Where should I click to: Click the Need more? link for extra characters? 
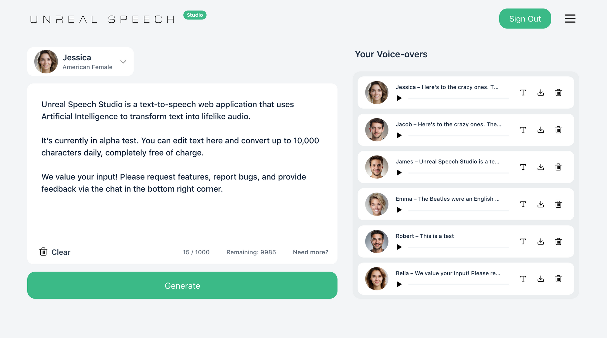(310, 252)
